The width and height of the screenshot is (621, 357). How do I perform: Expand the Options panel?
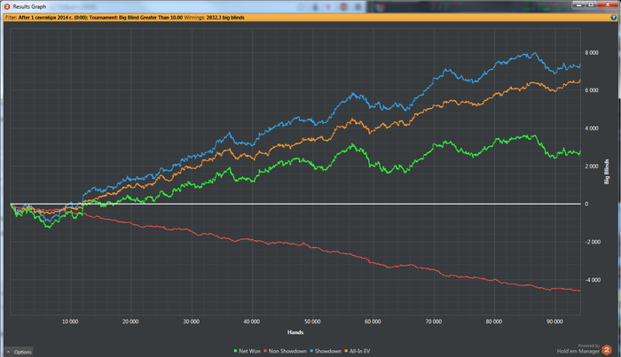pos(19,352)
